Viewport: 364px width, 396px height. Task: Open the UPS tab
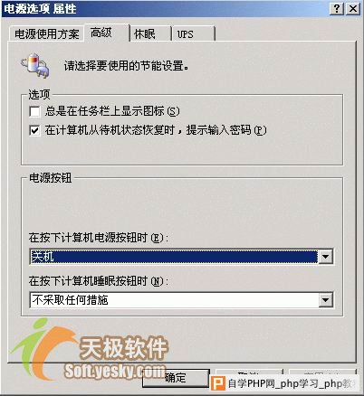(x=194, y=33)
